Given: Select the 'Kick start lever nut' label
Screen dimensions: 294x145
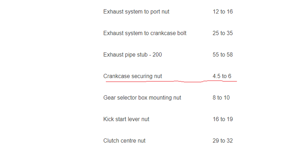Looking at the screenshot, I should tap(126, 119).
